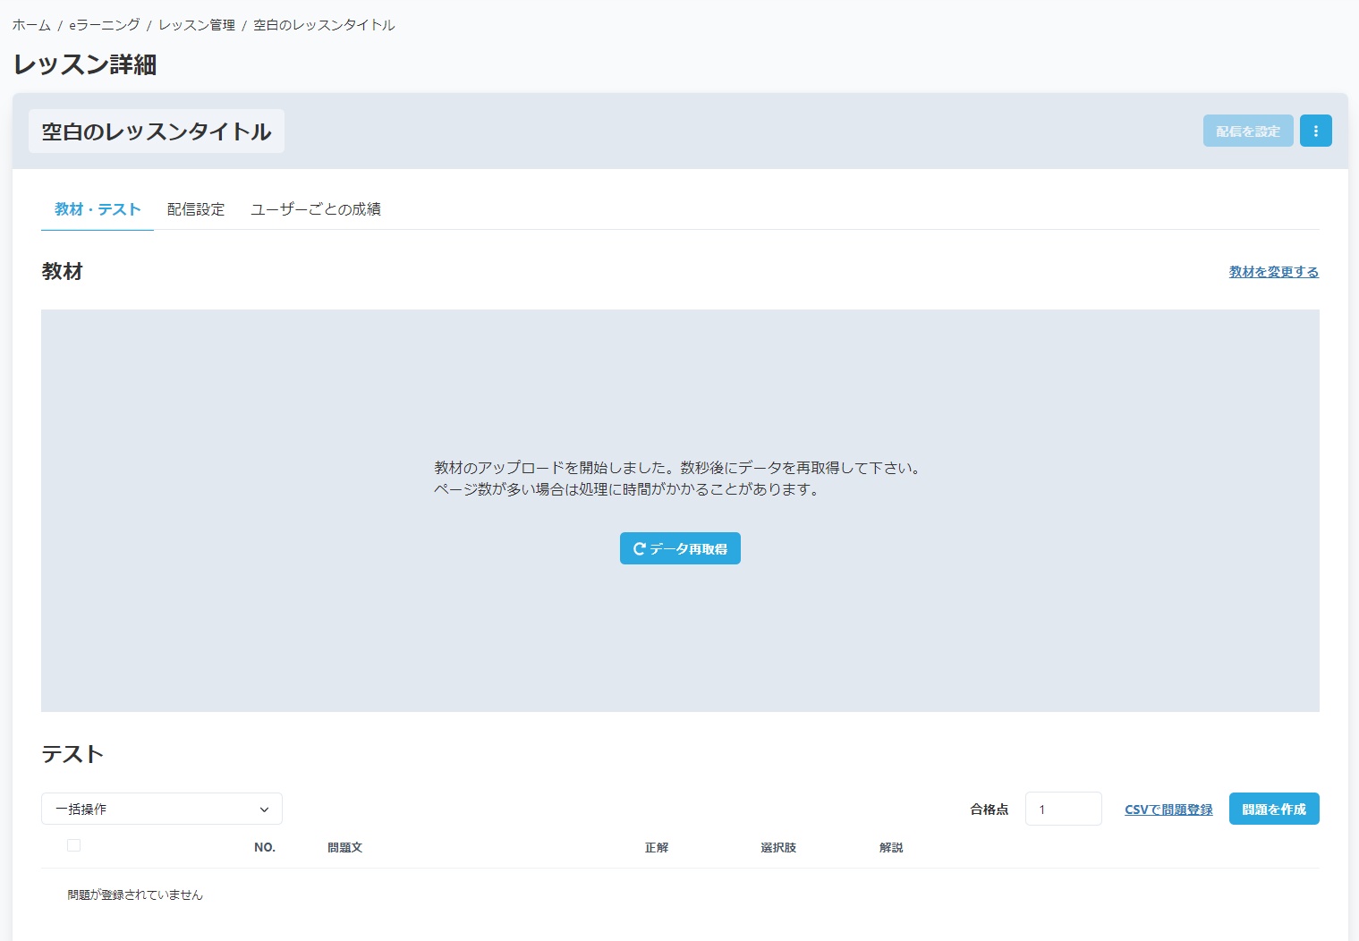Click the 解説 column header
The height and width of the screenshot is (941, 1359).
[x=891, y=847]
